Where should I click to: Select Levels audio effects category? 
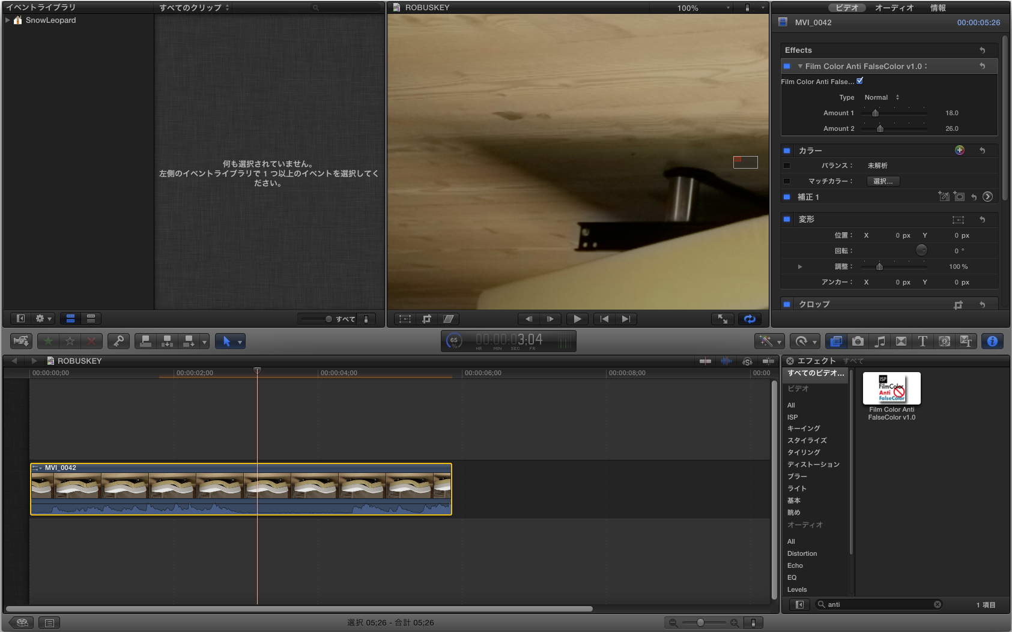[x=797, y=589]
